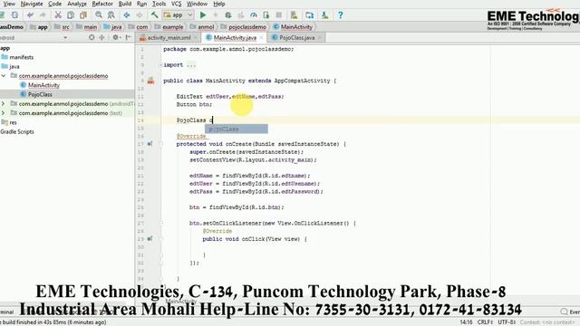Collapse the com.example.anmol.pojoclassdemo package
The image size is (580, 326).
[4, 76]
